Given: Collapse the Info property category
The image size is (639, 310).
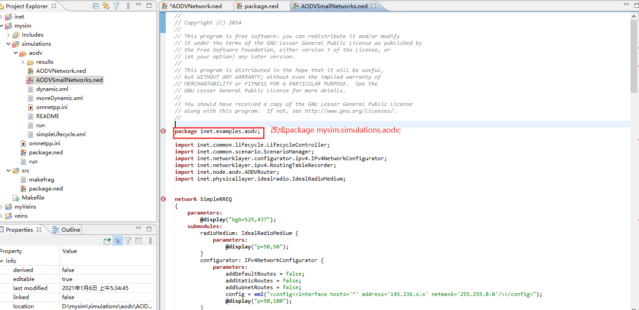Looking at the screenshot, I should [x=2, y=261].
